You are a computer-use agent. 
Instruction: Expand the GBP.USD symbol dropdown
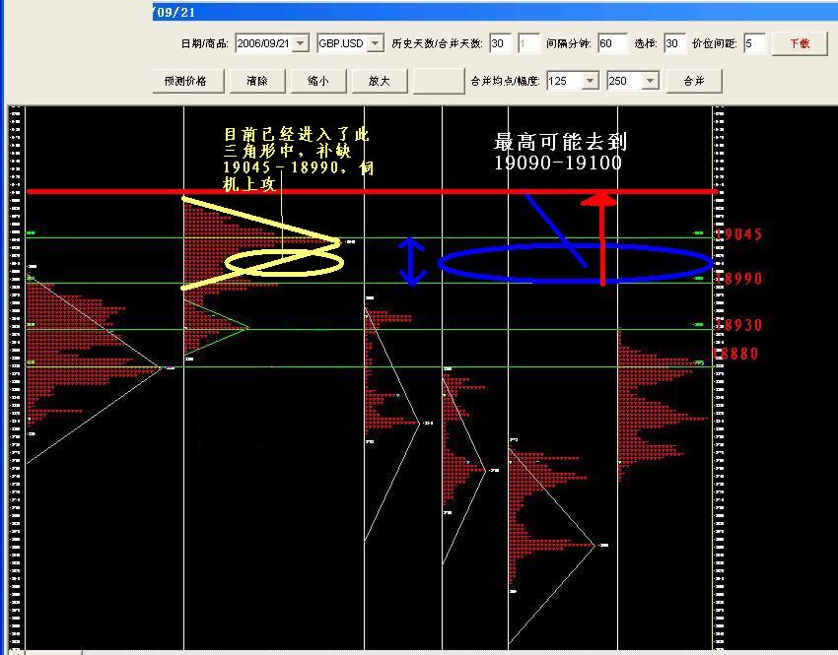coord(377,43)
